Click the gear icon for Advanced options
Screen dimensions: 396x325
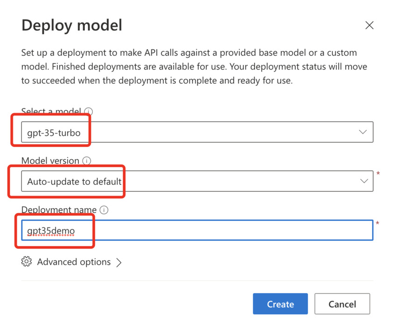tap(27, 261)
